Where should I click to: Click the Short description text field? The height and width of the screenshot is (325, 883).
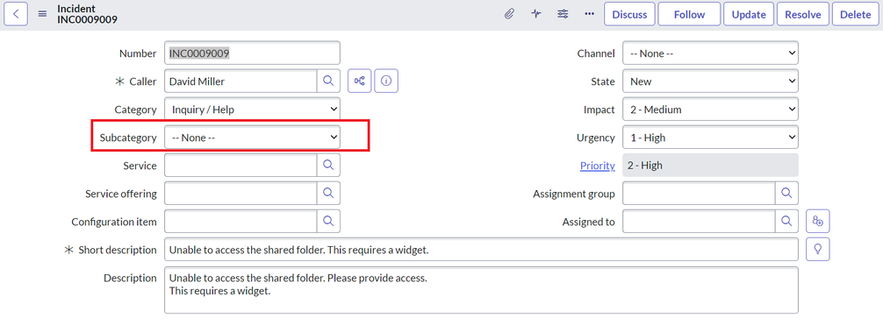pyautogui.click(x=482, y=250)
